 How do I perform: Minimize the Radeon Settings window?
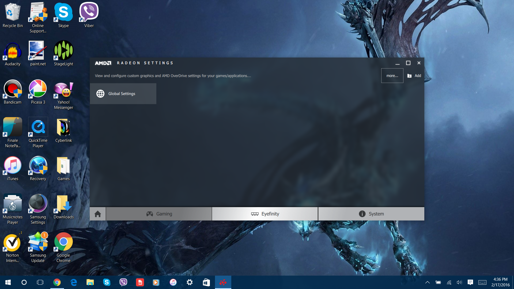[x=398, y=63]
